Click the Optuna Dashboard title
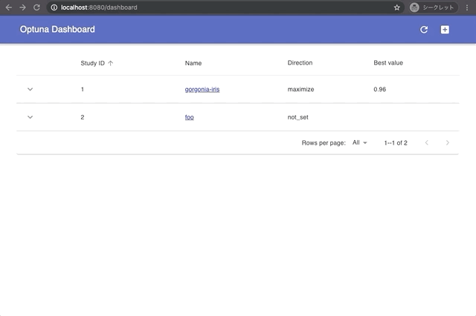 [57, 30]
